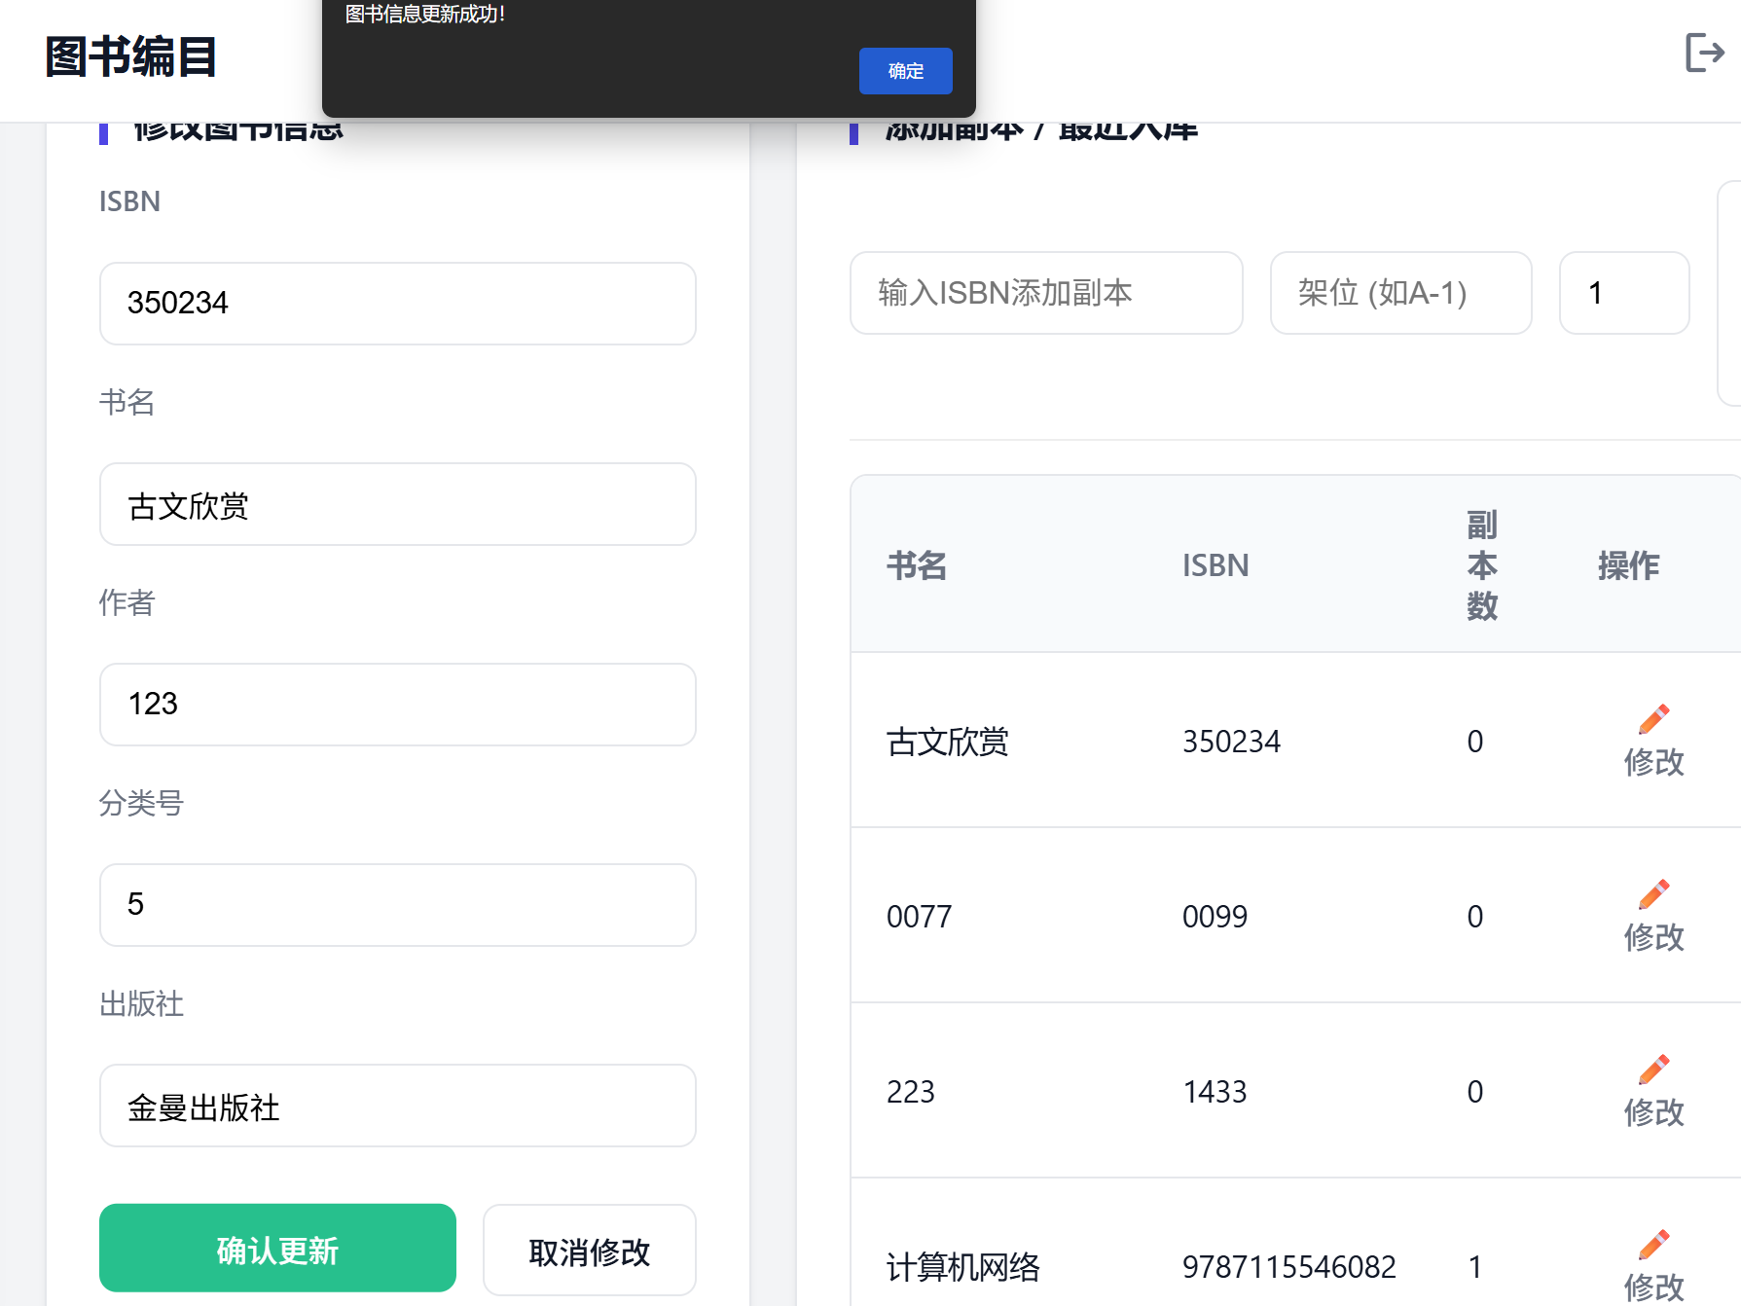The width and height of the screenshot is (1741, 1306).
Task: Click pencil edit icon for row 0077
Action: pyautogui.click(x=1653, y=894)
